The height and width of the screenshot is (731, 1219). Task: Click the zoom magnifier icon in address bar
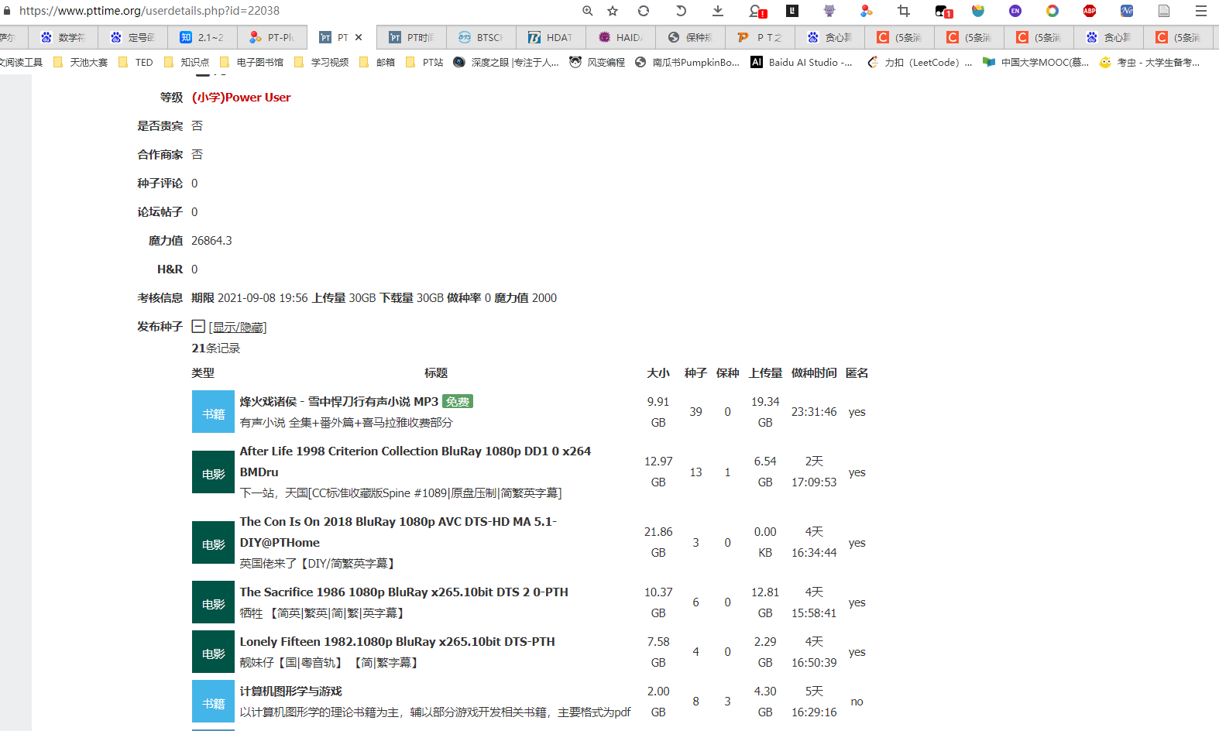(x=588, y=11)
